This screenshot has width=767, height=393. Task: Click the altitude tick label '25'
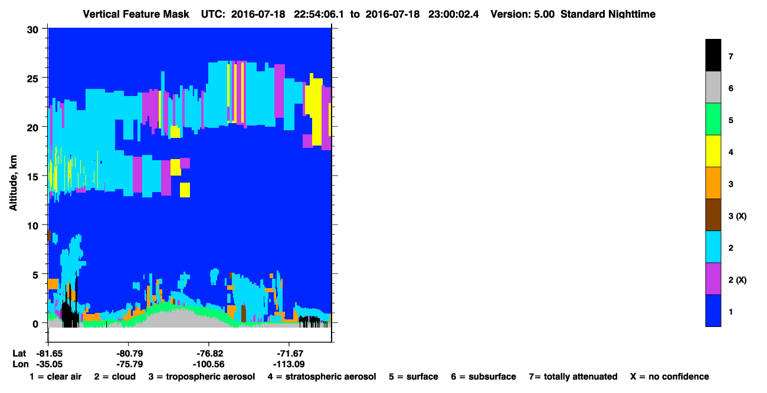click(x=34, y=78)
